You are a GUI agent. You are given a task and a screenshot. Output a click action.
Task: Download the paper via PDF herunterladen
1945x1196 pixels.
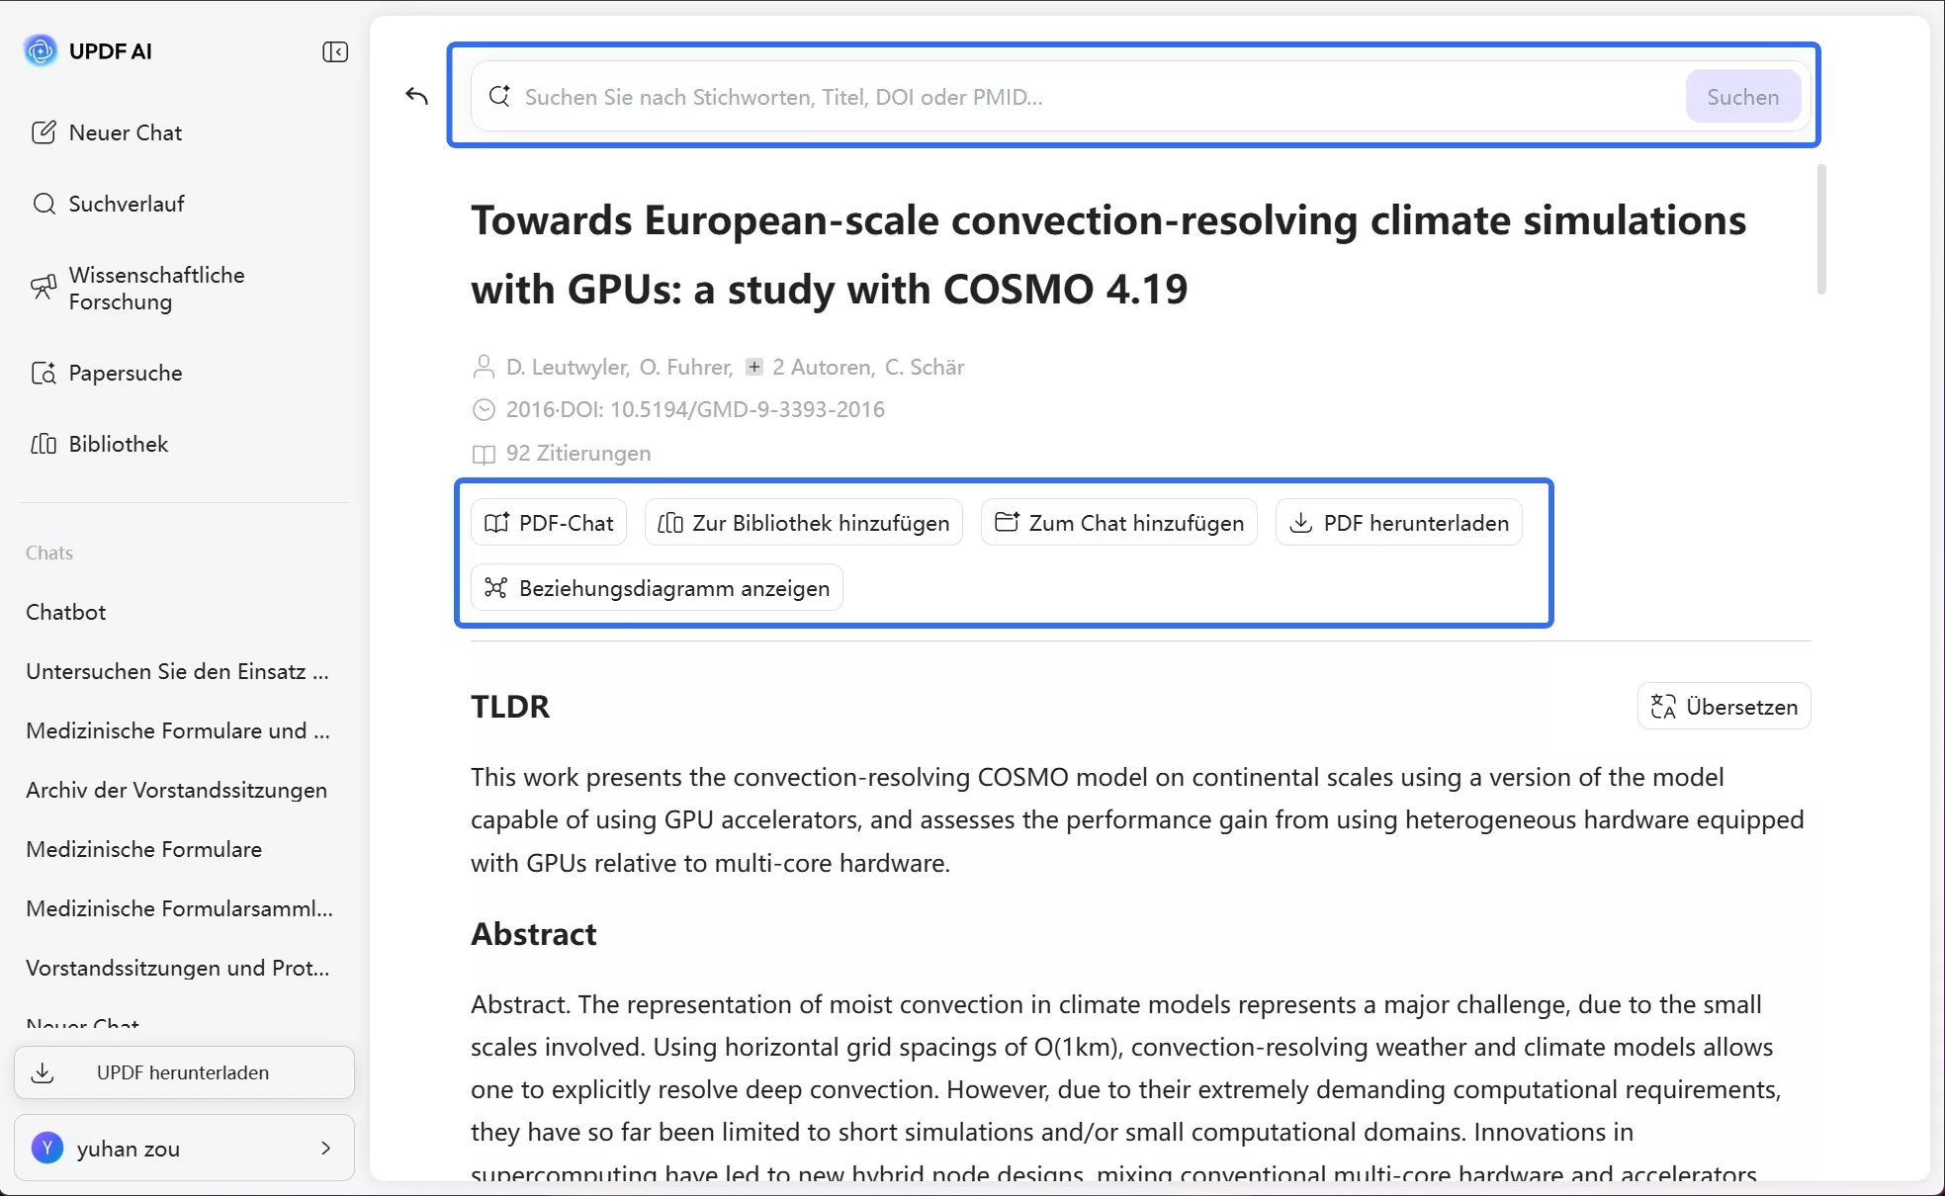pyautogui.click(x=1399, y=523)
